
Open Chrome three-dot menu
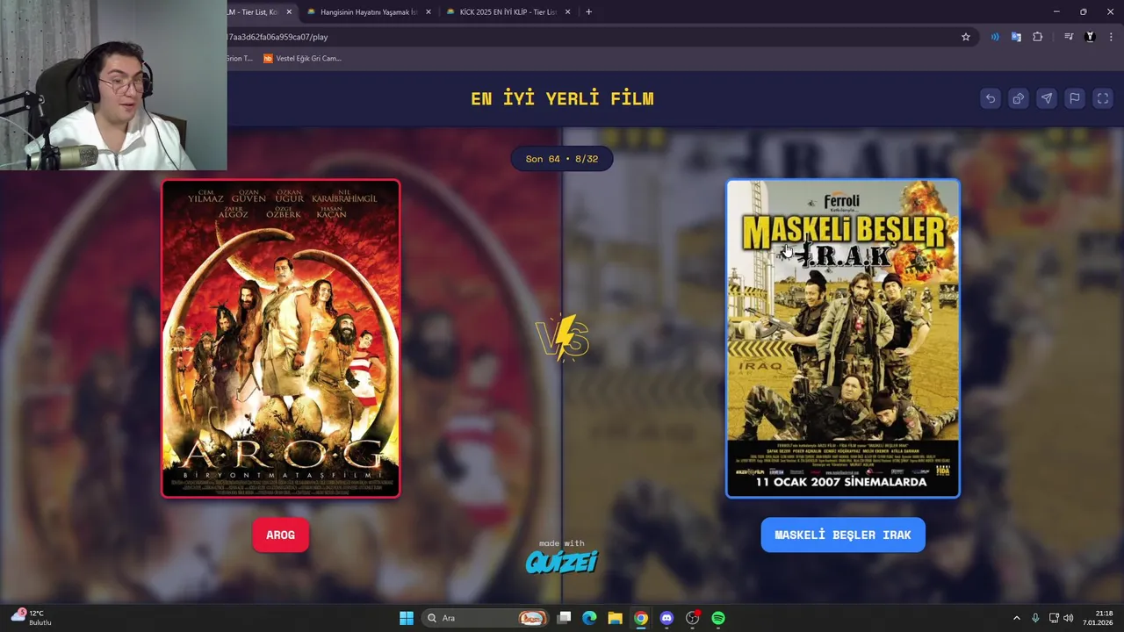pyautogui.click(x=1110, y=37)
